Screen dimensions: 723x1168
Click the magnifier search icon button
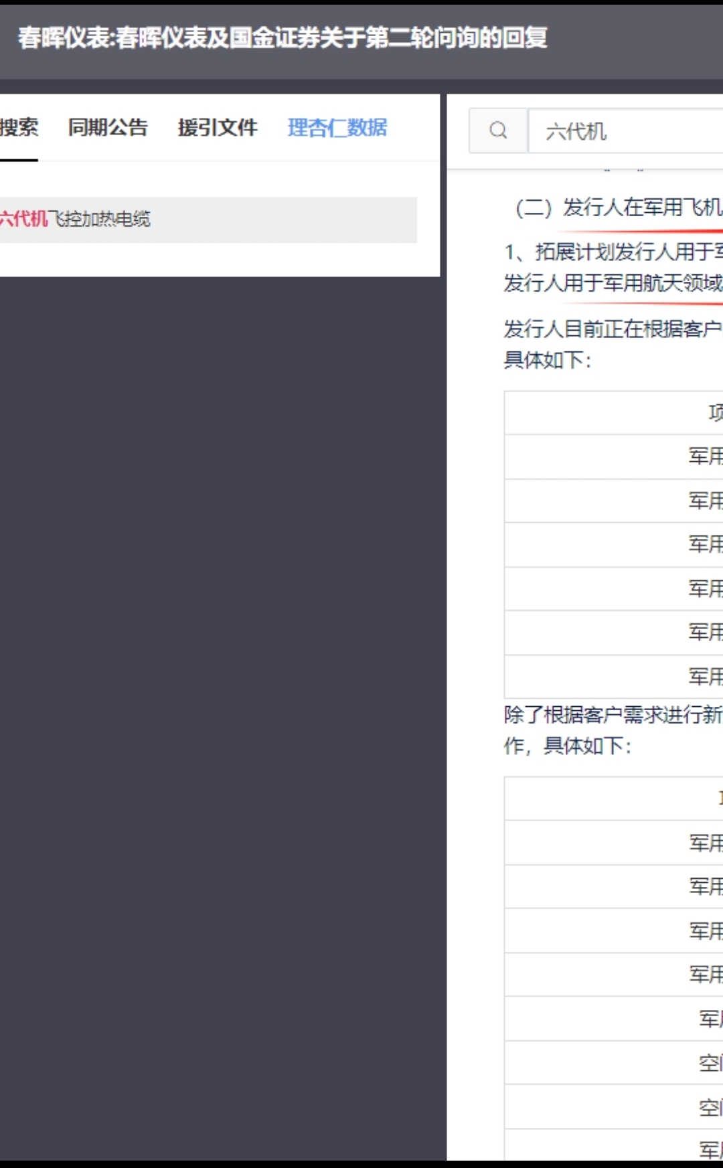coord(498,131)
